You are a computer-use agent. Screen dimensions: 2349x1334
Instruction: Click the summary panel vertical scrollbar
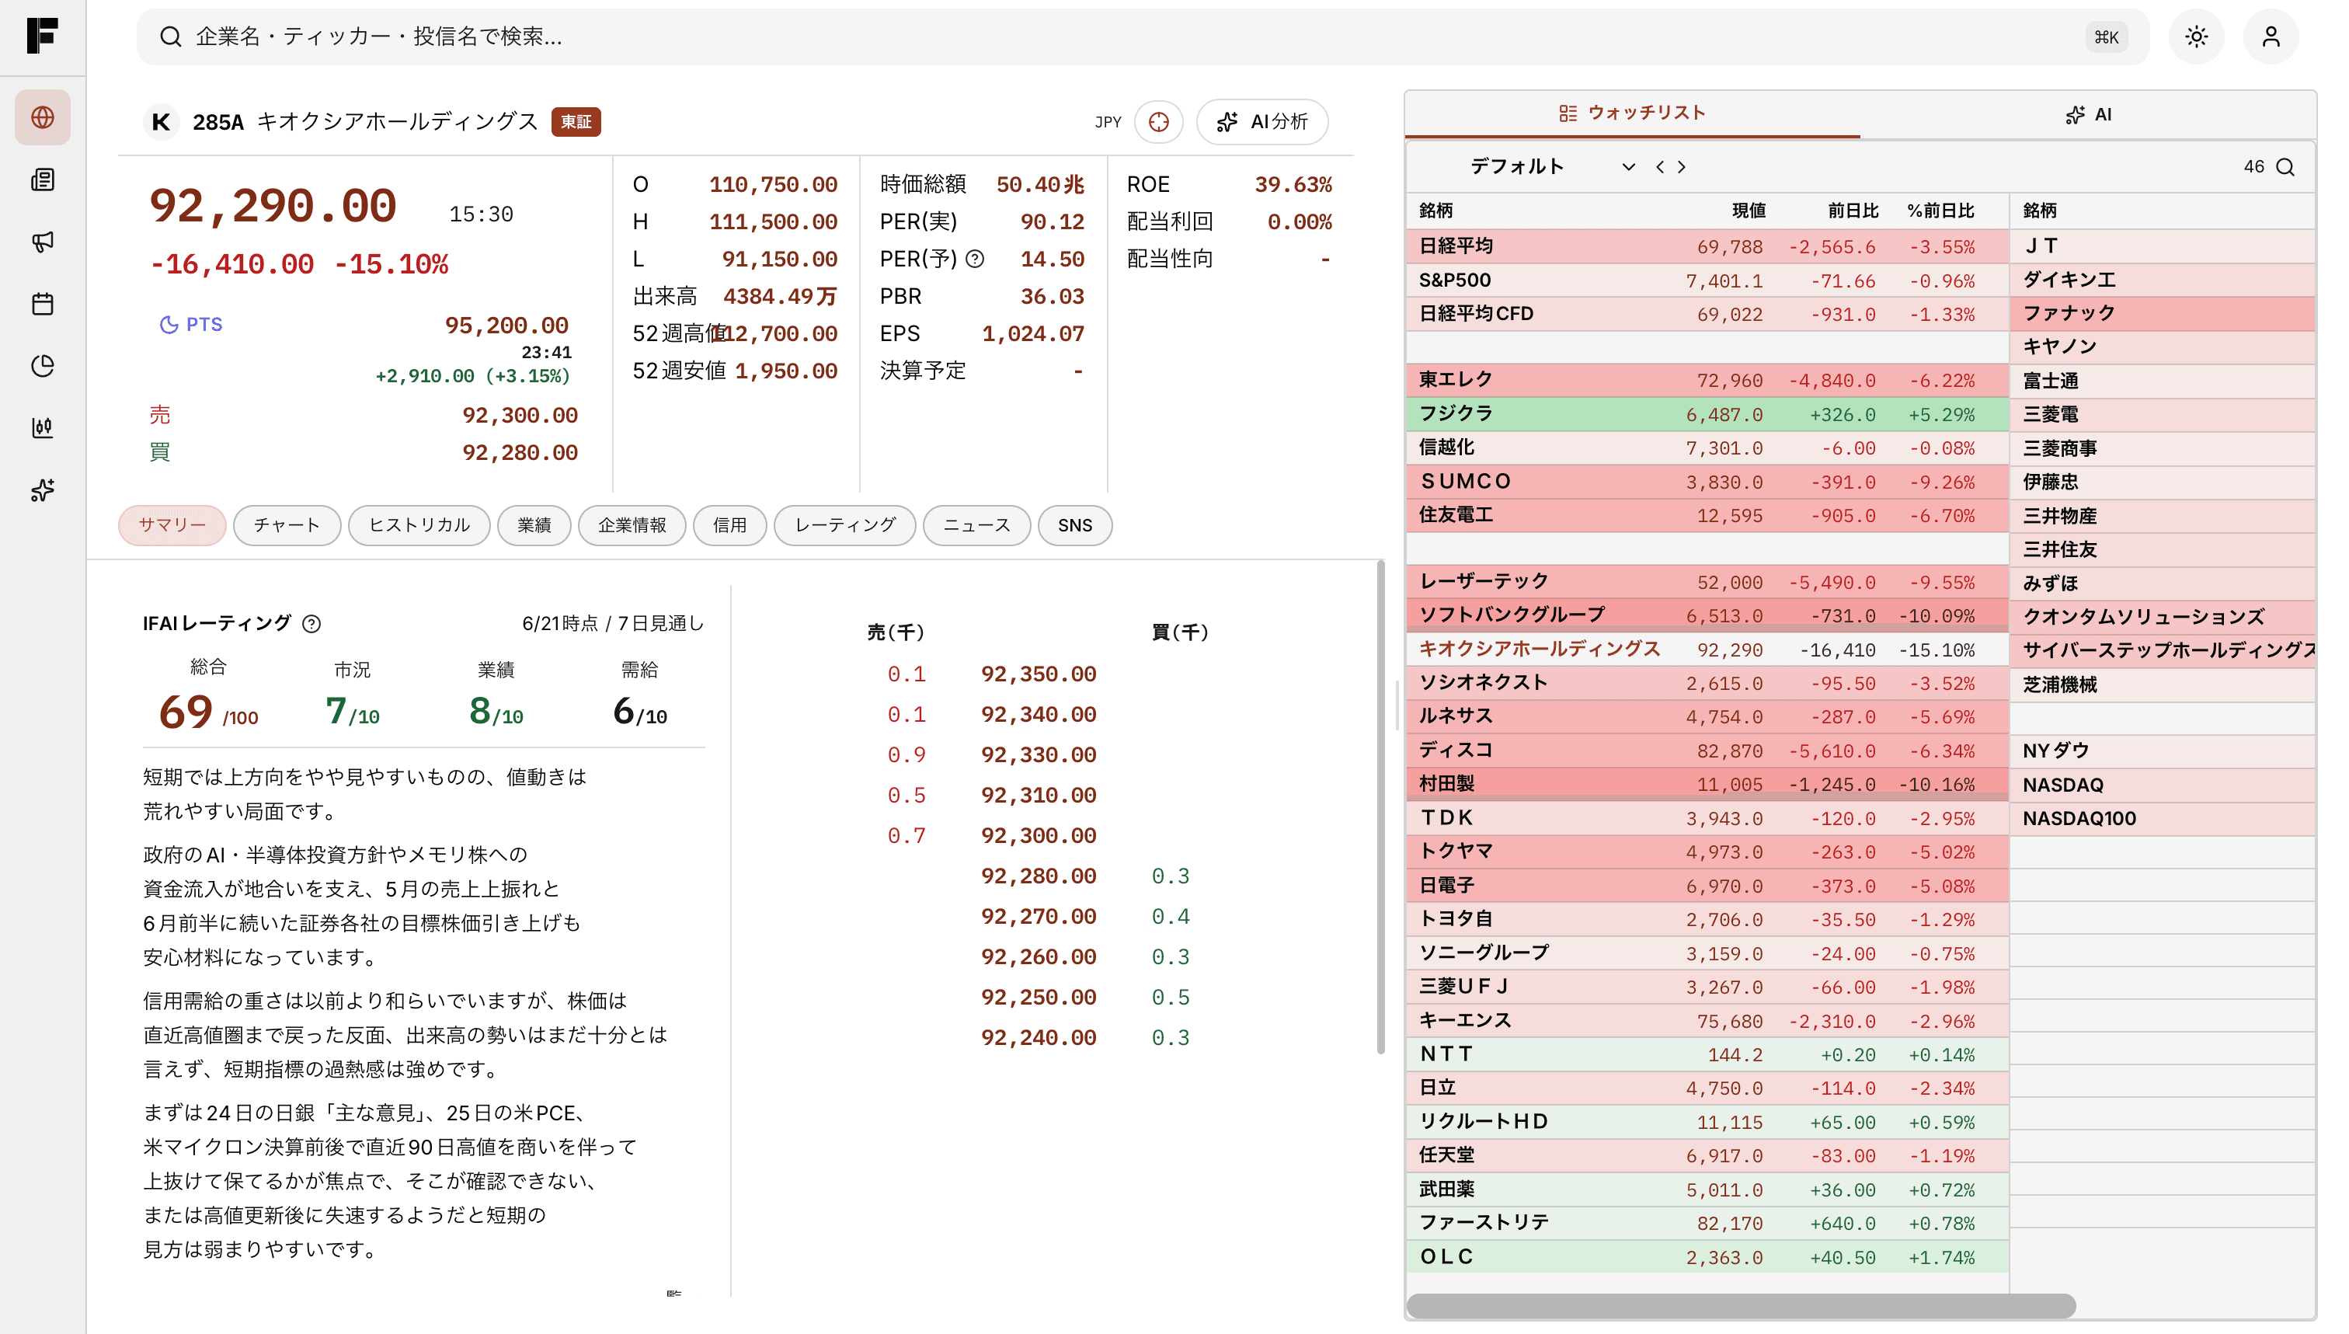[1381, 806]
